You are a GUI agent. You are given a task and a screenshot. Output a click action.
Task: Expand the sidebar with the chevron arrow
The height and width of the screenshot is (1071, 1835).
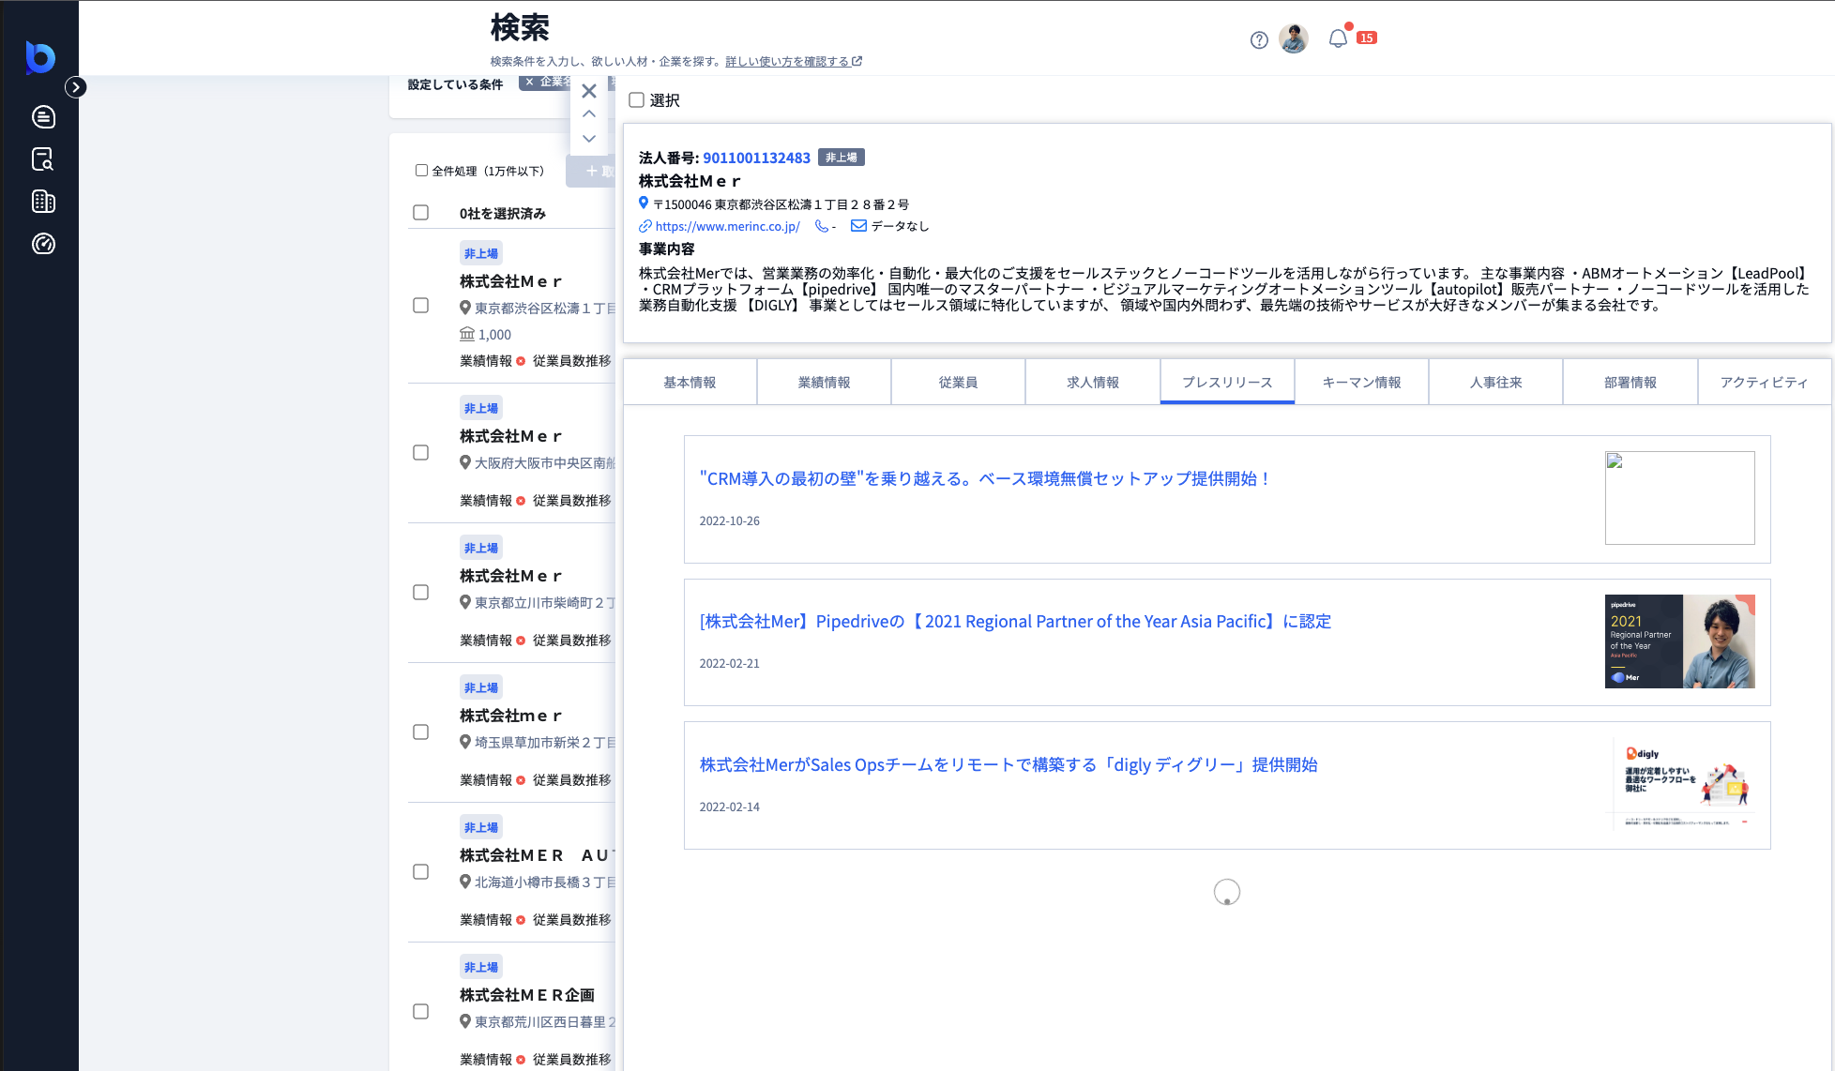point(76,87)
